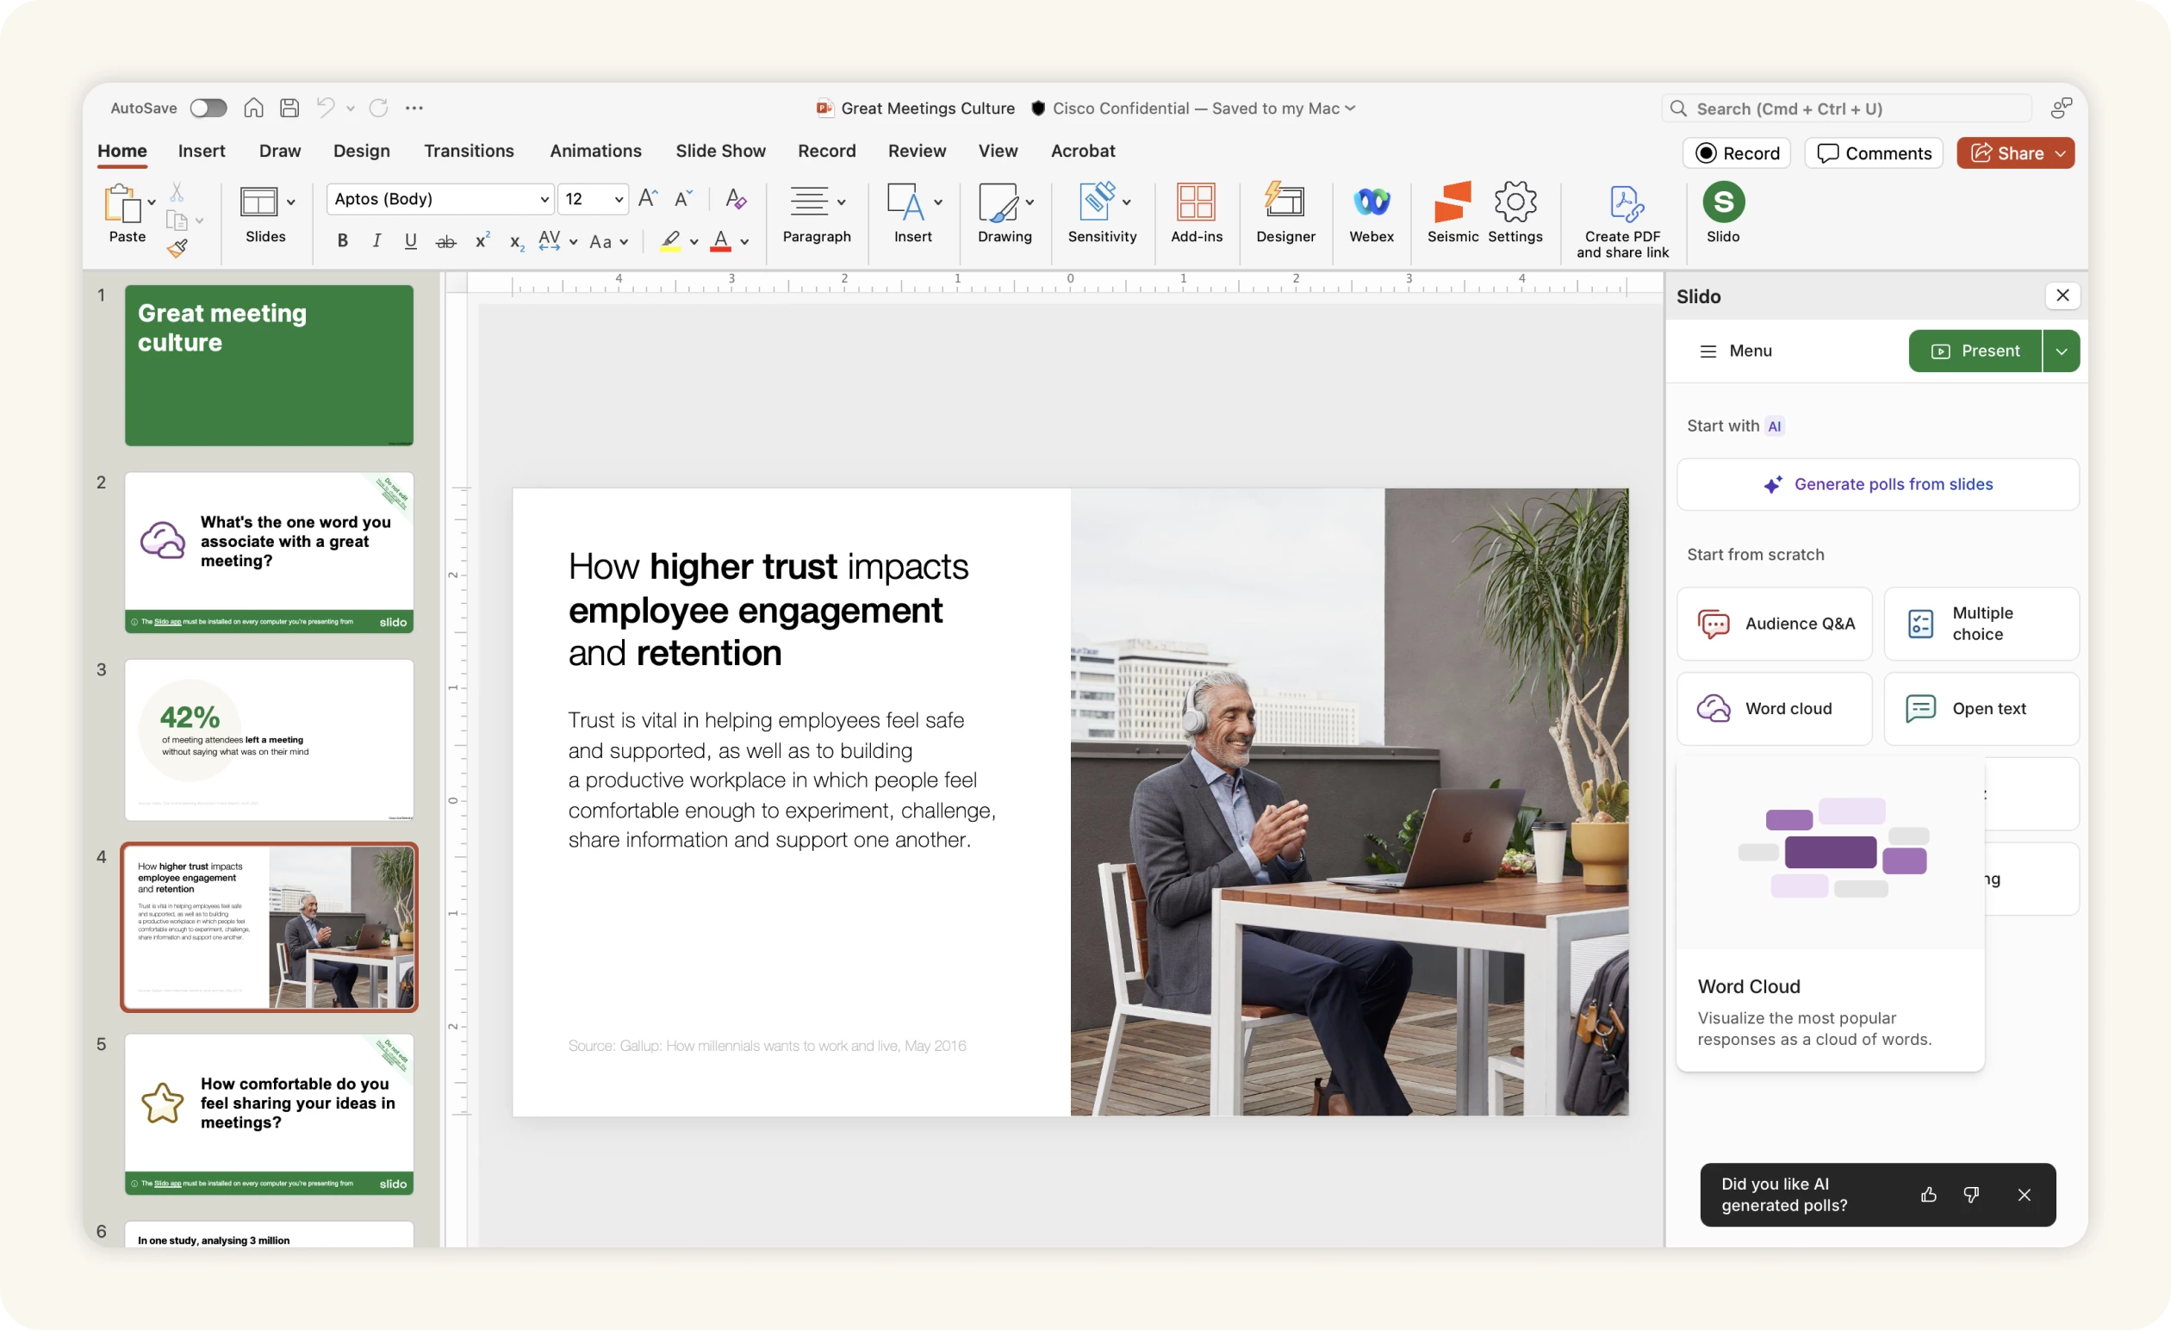Toggle bold formatting
The width and height of the screenshot is (2171, 1330).
click(343, 241)
